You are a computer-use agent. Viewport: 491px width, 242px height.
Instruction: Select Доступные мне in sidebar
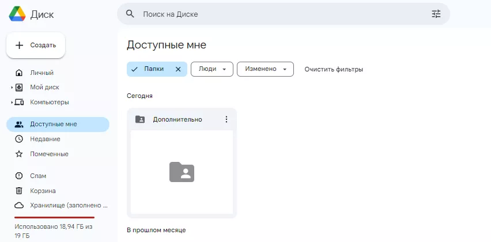(x=58, y=124)
